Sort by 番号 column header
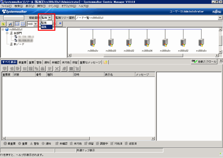The width and height of the screenshot is (223, 158). (x=41, y=74)
